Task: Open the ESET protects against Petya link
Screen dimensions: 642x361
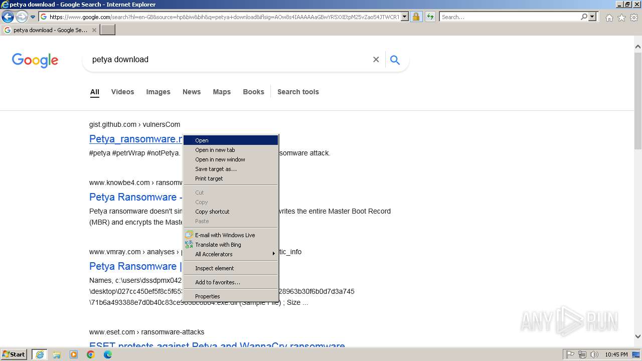Action: tap(217, 346)
